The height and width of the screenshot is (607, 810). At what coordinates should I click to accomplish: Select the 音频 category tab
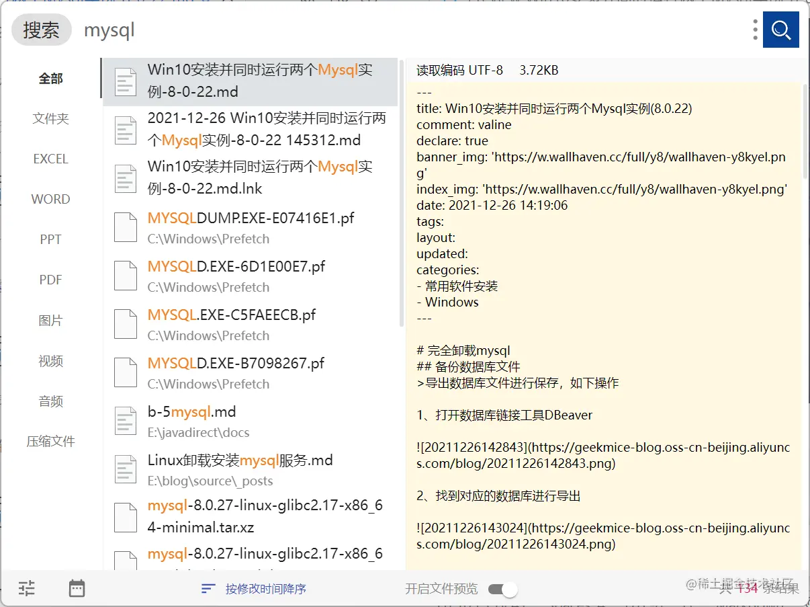(50, 401)
